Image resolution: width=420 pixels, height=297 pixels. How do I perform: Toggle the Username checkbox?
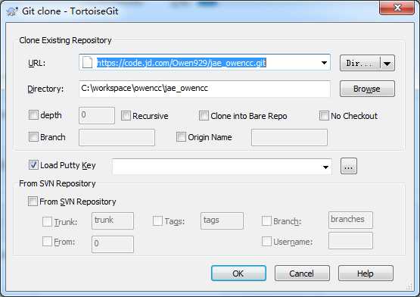266,242
